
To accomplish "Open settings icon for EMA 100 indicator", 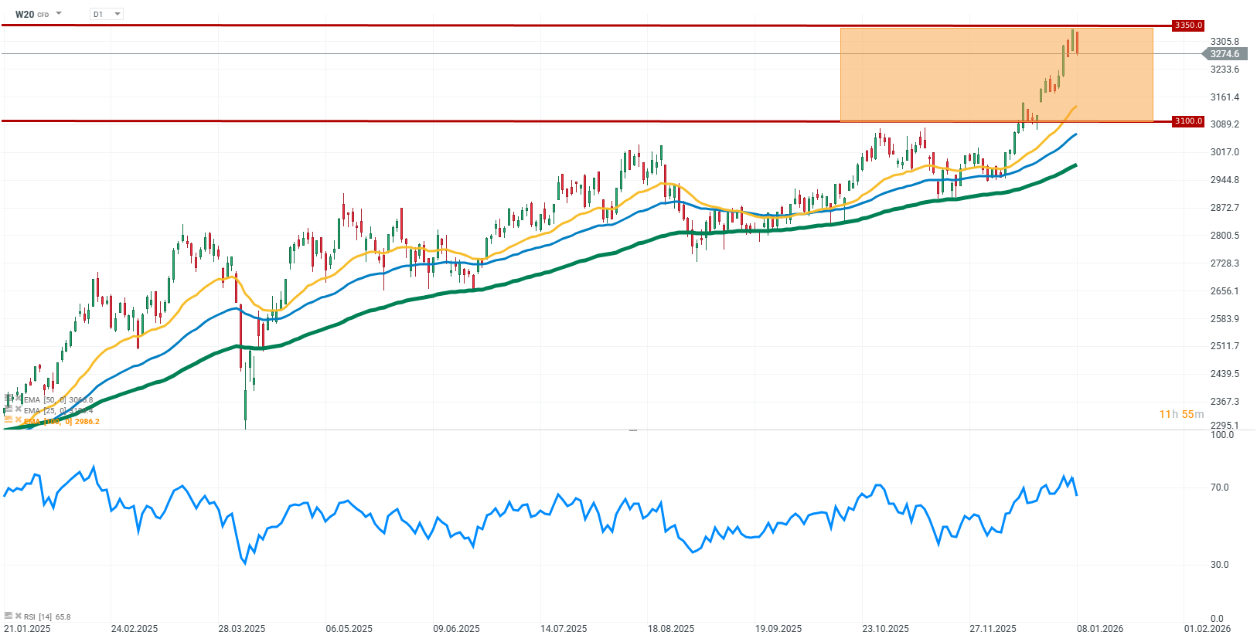I will tap(9, 420).
